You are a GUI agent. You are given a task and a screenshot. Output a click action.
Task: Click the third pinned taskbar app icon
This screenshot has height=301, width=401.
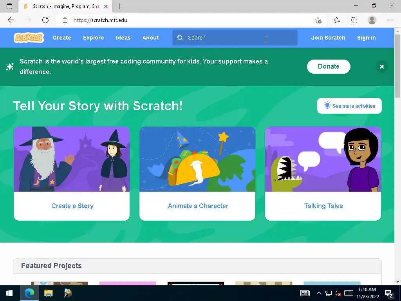click(x=68, y=293)
